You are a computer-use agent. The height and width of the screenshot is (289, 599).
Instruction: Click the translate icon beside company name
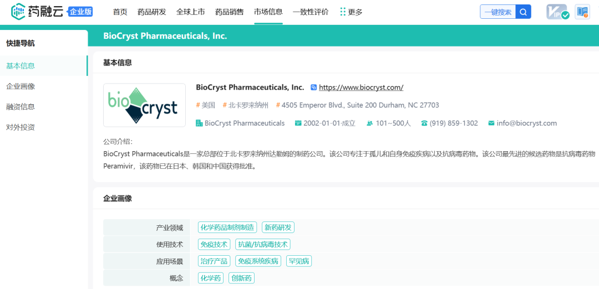point(313,87)
